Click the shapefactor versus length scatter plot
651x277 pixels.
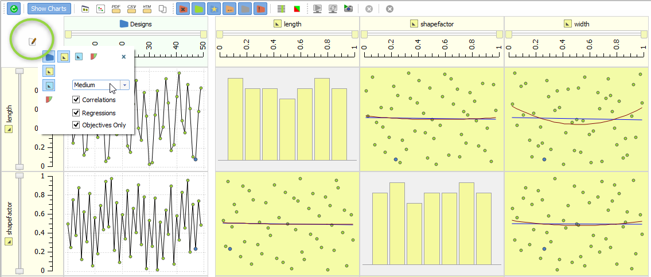[287, 224]
